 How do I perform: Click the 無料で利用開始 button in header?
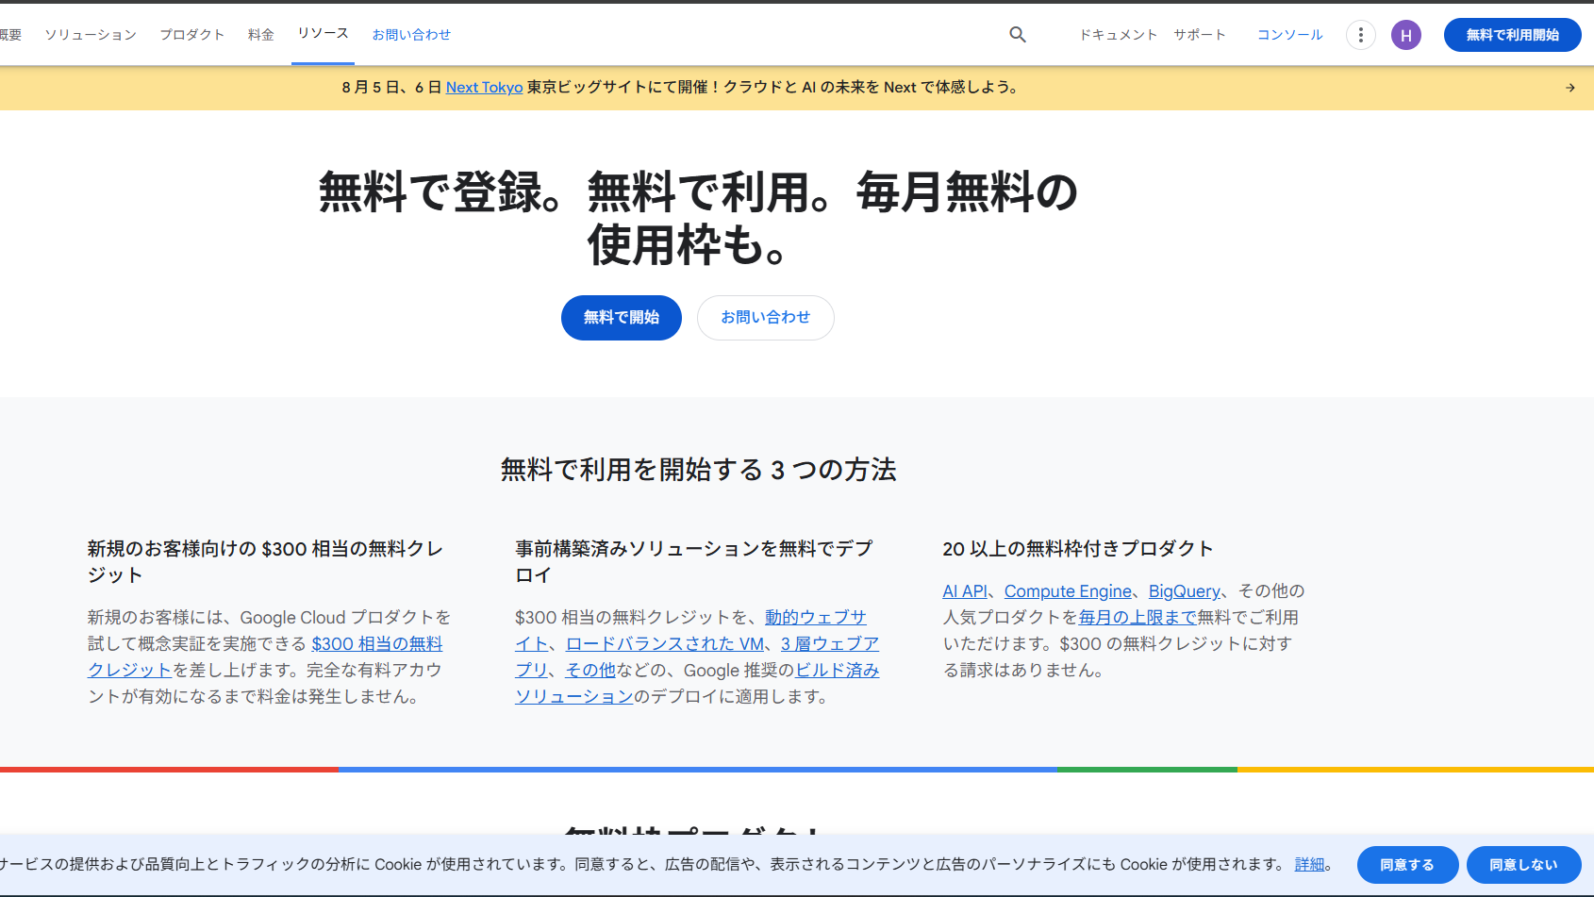(x=1512, y=35)
